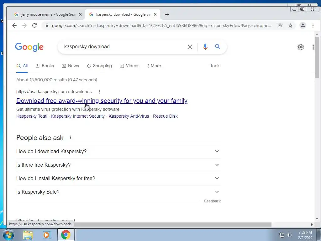
Task: Clear the search box with X icon
Action: 190,47
